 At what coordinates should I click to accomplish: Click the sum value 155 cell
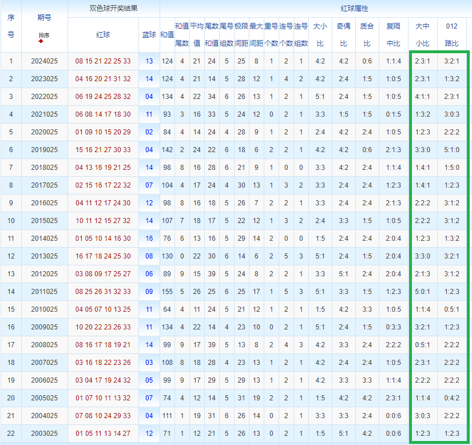[167, 292]
